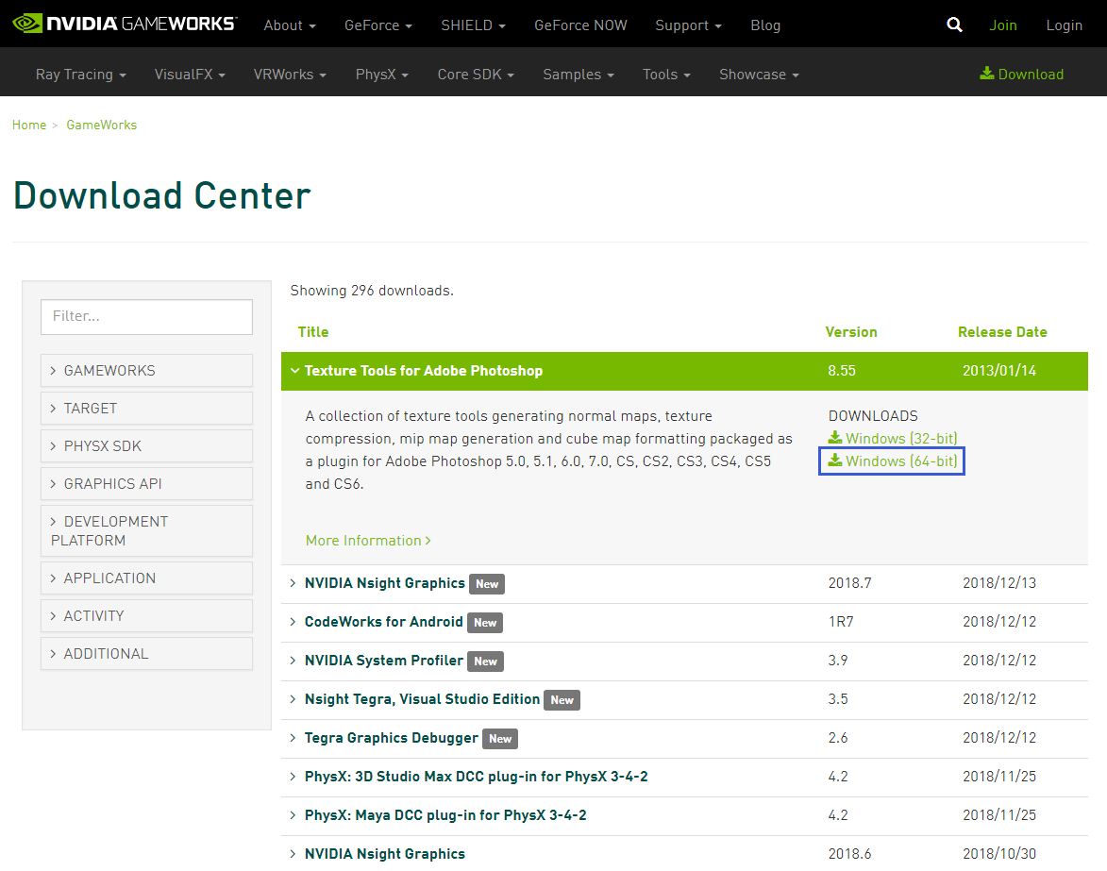
Task: Expand the DEVELOPMENT PLATFORM filter category
Action: (147, 530)
